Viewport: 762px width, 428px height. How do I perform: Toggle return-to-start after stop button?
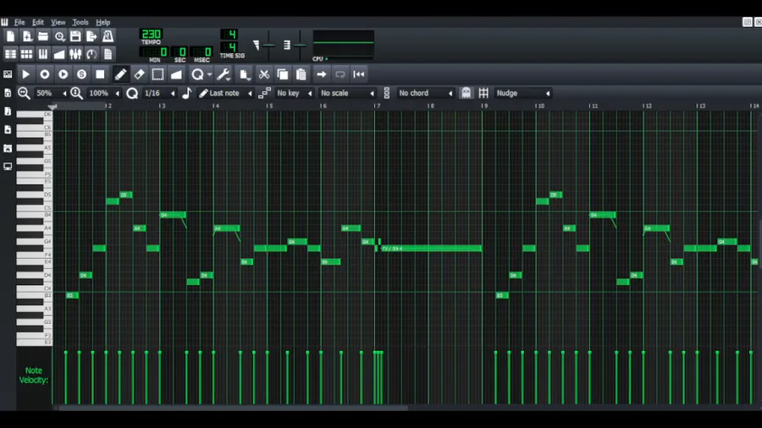[359, 74]
